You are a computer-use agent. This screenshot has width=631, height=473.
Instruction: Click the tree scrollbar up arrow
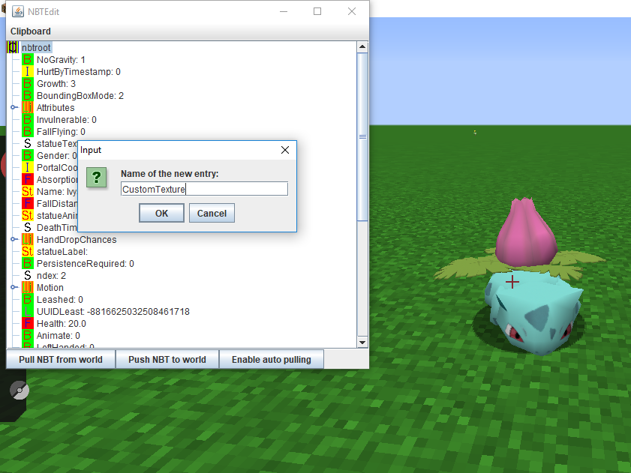point(362,46)
